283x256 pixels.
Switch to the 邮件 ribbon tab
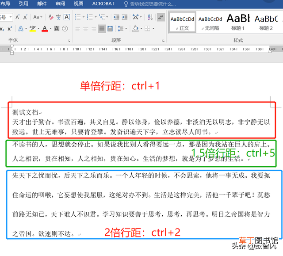point(42,4)
